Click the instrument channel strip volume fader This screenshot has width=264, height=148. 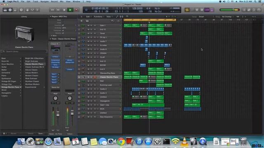[58, 114]
